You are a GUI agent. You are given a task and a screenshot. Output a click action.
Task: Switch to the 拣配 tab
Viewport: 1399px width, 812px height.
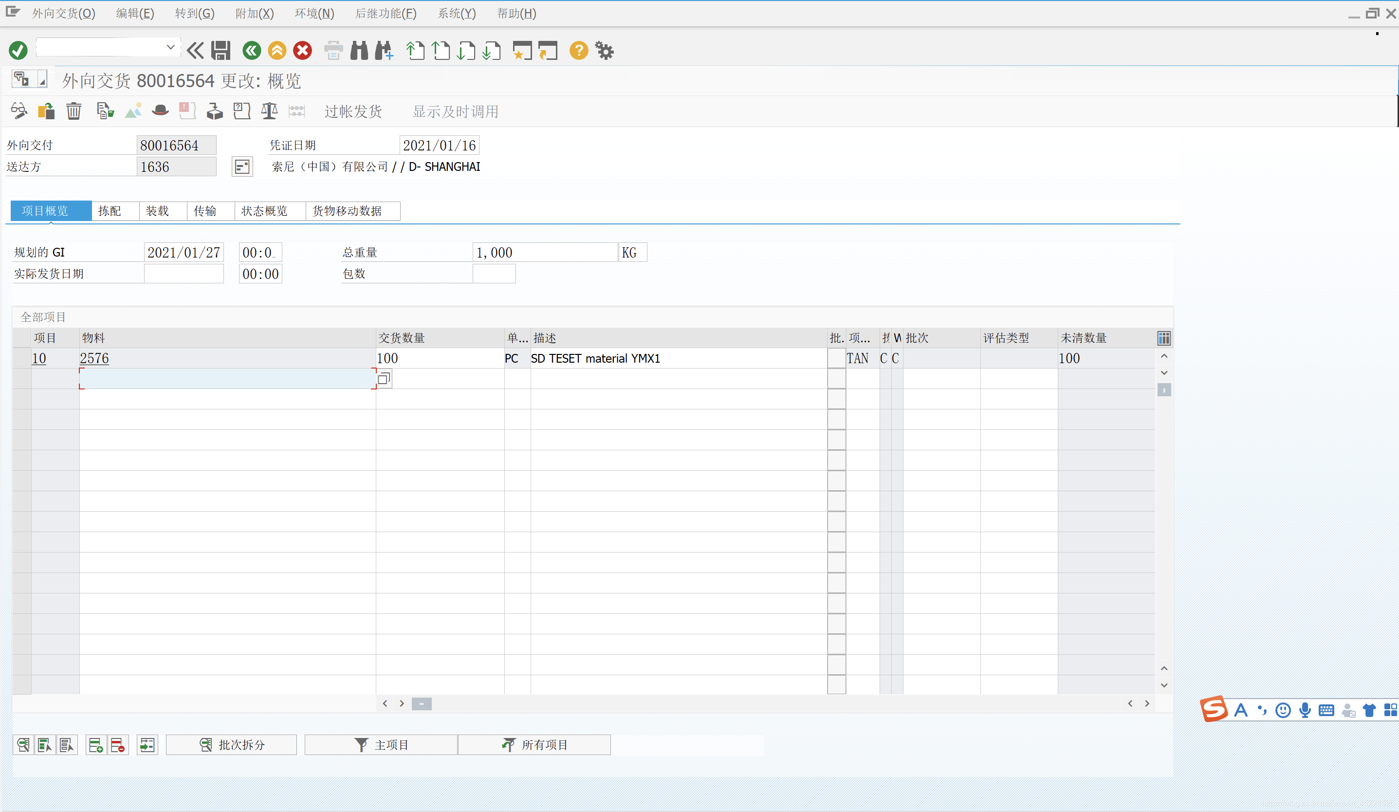[110, 211]
